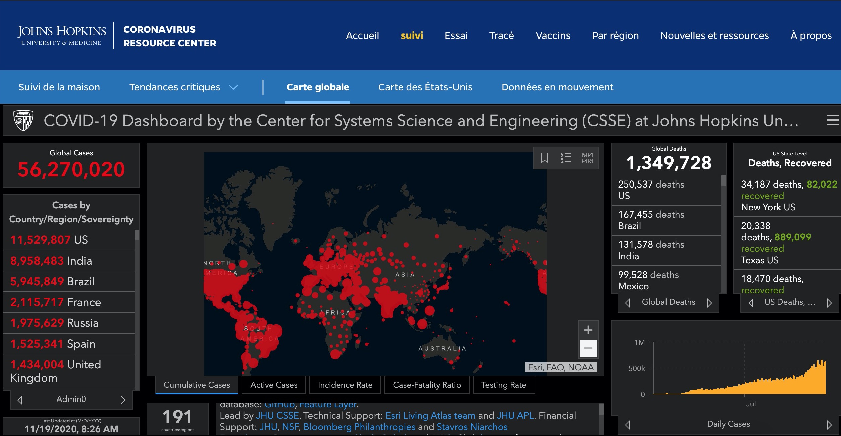Viewport: 841px width, 436px height.
Task: Click the country list scrollbar thumb
Action: coord(137,235)
